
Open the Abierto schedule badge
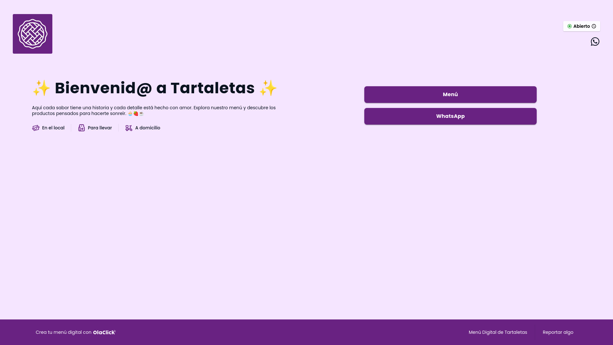coord(581,26)
